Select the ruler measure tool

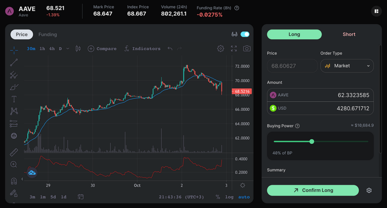point(14,152)
